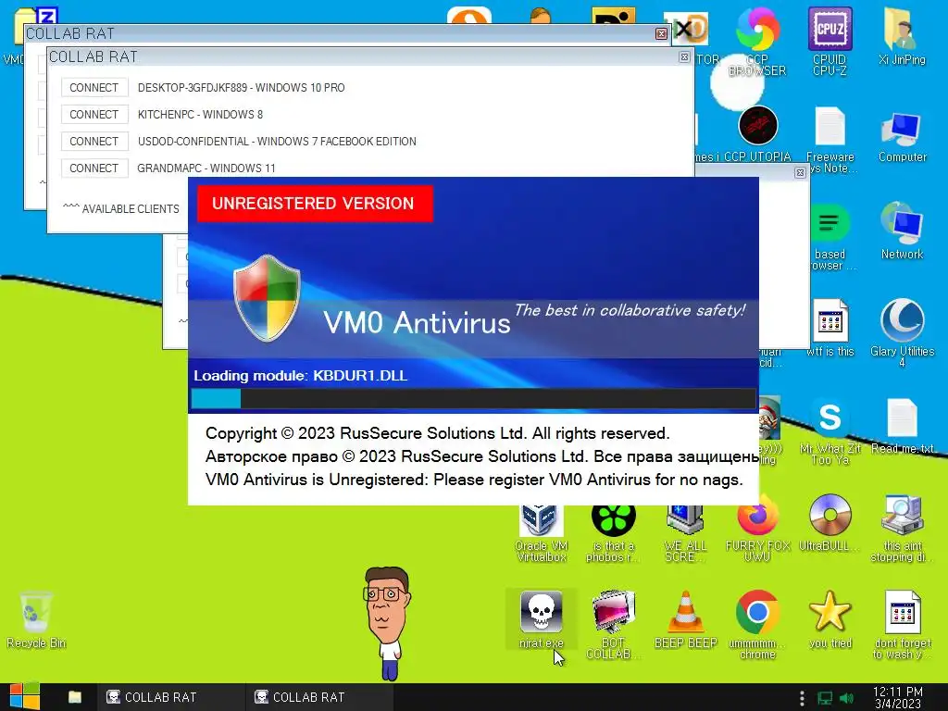
Task: Open the UltraBULL disc icon
Action: point(830,522)
